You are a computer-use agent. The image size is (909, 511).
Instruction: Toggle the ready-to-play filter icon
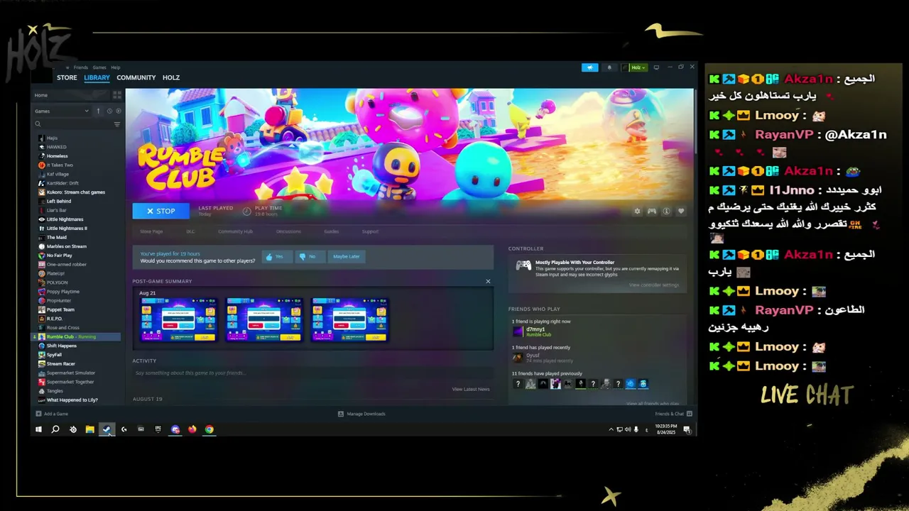point(118,111)
